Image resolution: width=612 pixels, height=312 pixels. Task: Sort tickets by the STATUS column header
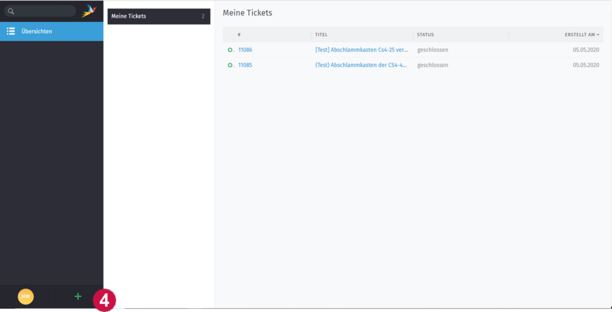click(425, 35)
